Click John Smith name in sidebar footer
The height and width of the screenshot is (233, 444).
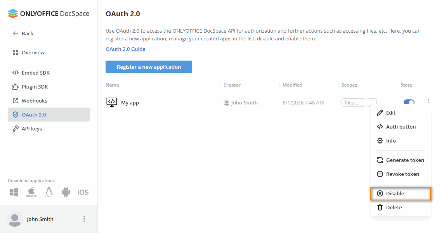[40, 219]
